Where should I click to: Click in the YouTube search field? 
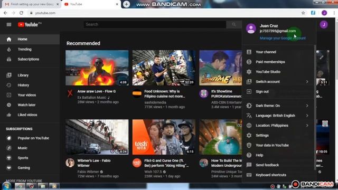155,25
